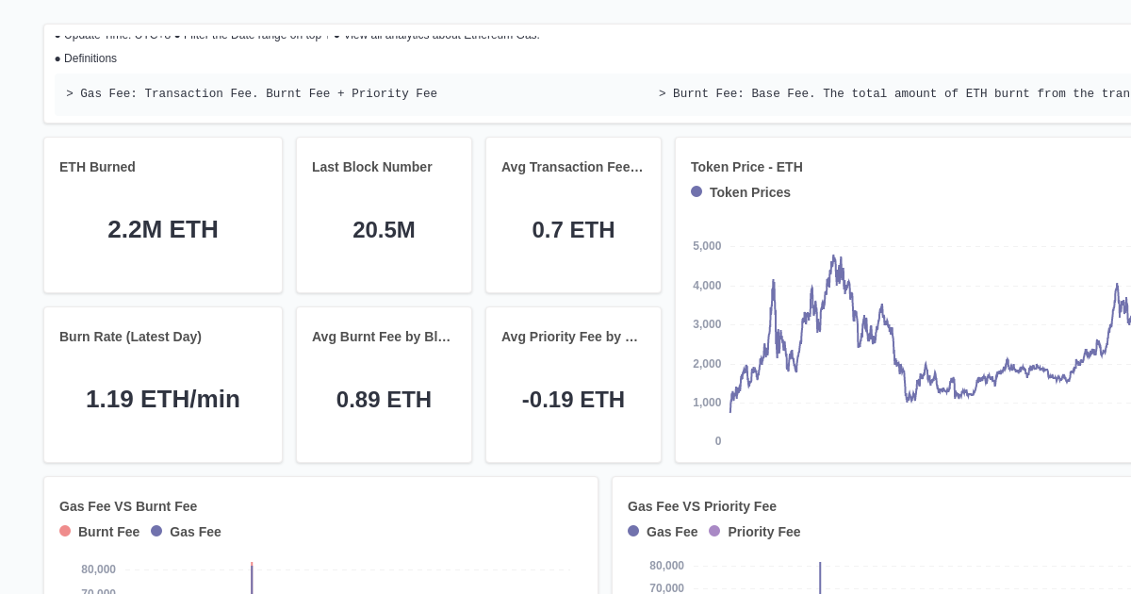
Task: Click the Gas Fee VS Burnt Fee title
Action: 128,506
